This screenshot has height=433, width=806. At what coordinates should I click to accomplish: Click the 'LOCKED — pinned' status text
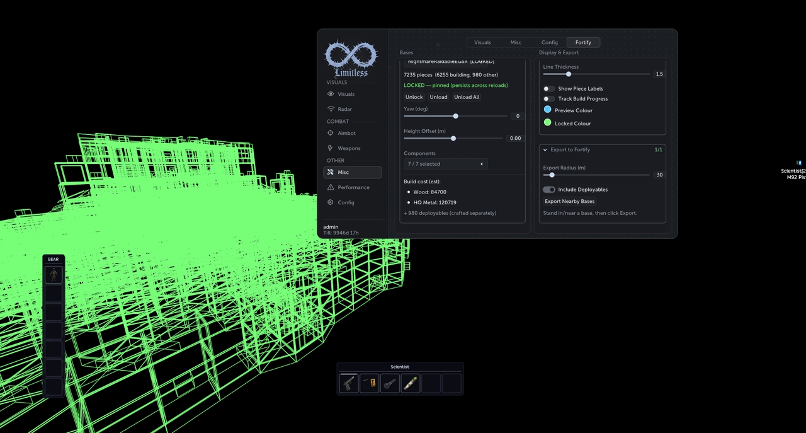(456, 85)
